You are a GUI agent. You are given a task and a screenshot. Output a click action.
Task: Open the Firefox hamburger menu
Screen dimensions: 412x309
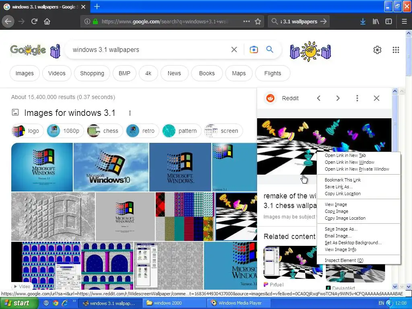[x=404, y=21]
